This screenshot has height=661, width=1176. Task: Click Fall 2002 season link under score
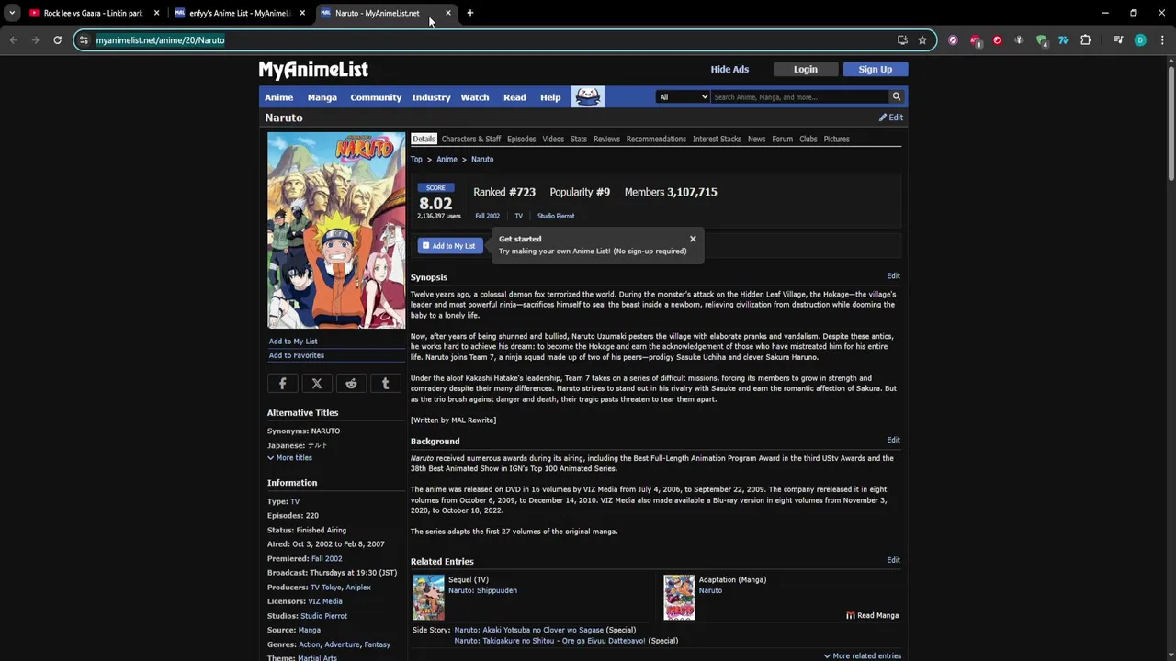[487, 216]
